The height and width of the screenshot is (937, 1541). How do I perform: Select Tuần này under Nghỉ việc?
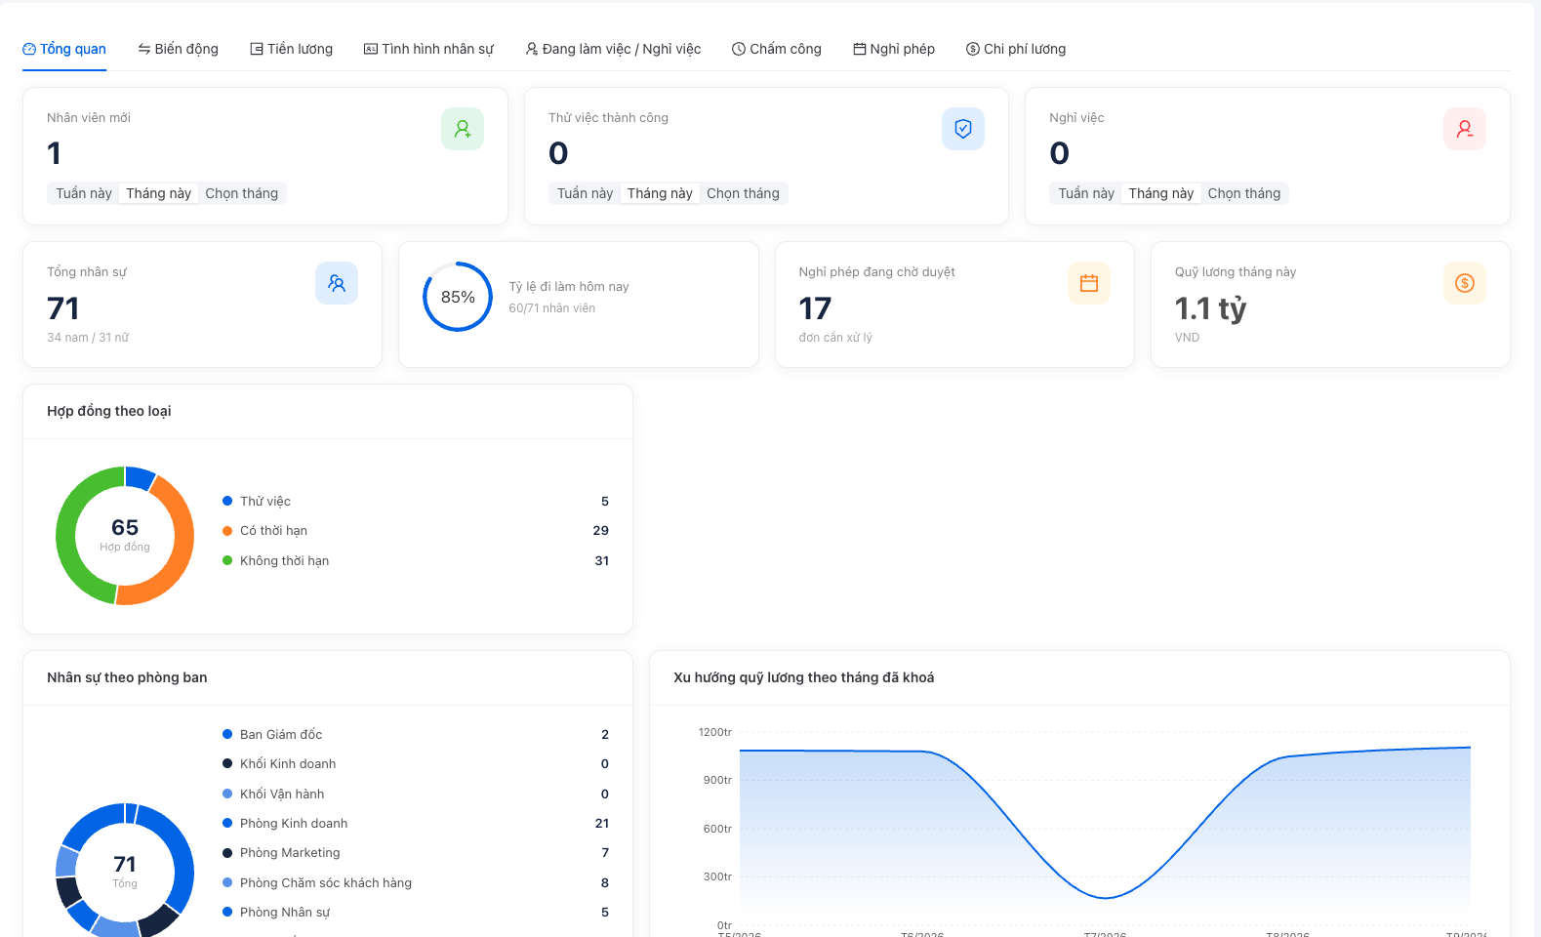click(x=1086, y=193)
